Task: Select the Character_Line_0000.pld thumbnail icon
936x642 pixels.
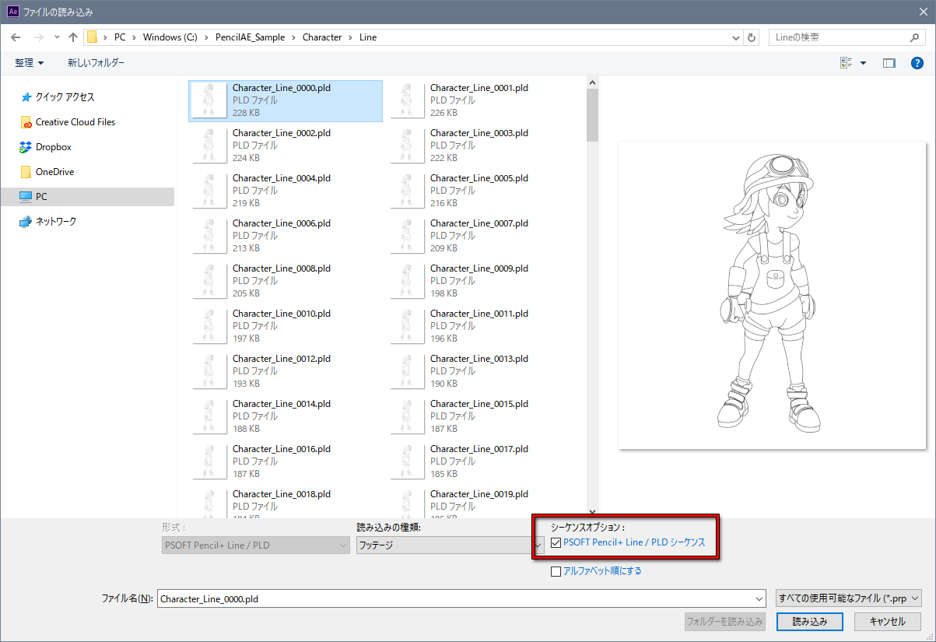Action: pyautogui.click(x=208, y=100)
